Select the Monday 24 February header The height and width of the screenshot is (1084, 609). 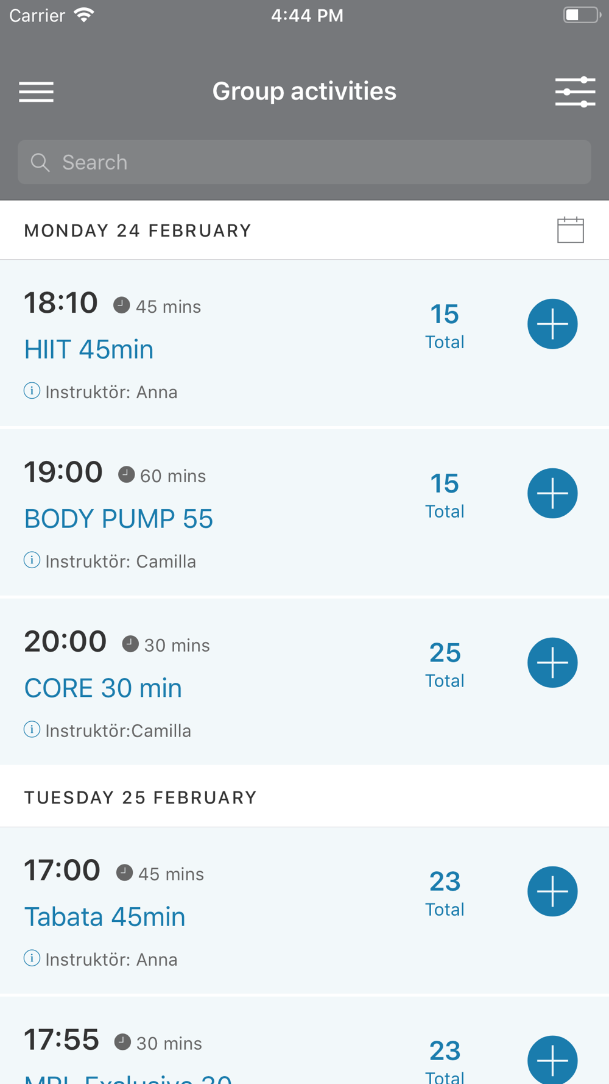pos(138,230)
